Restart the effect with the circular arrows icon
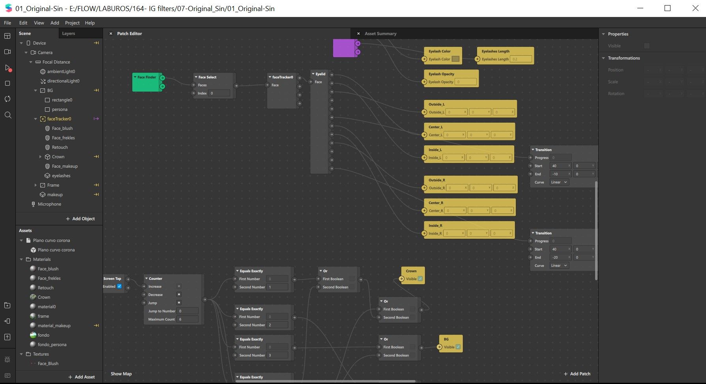The image size is (706, 384). point(7,99)
